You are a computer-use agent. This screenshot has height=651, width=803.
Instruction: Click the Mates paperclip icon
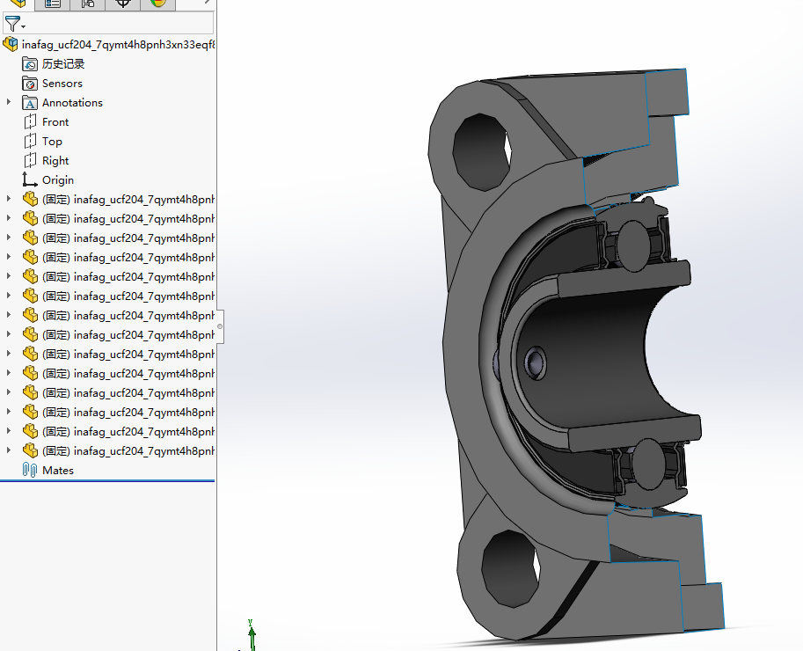[28, 470]
